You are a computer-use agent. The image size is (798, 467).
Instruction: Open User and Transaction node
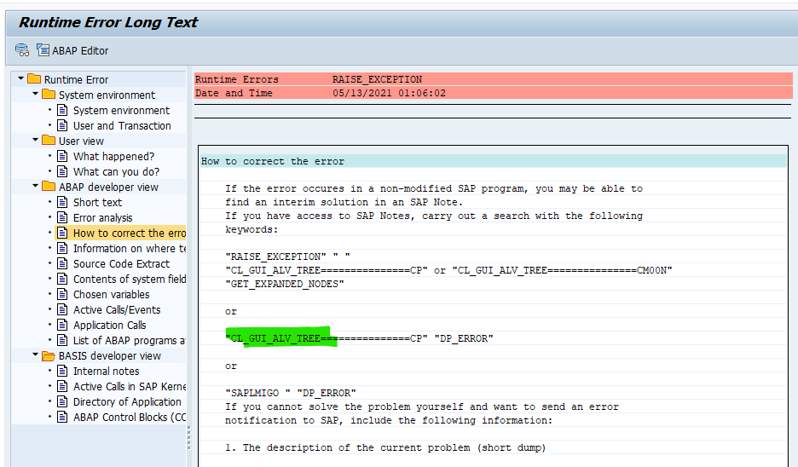click(x=122, y=125)
